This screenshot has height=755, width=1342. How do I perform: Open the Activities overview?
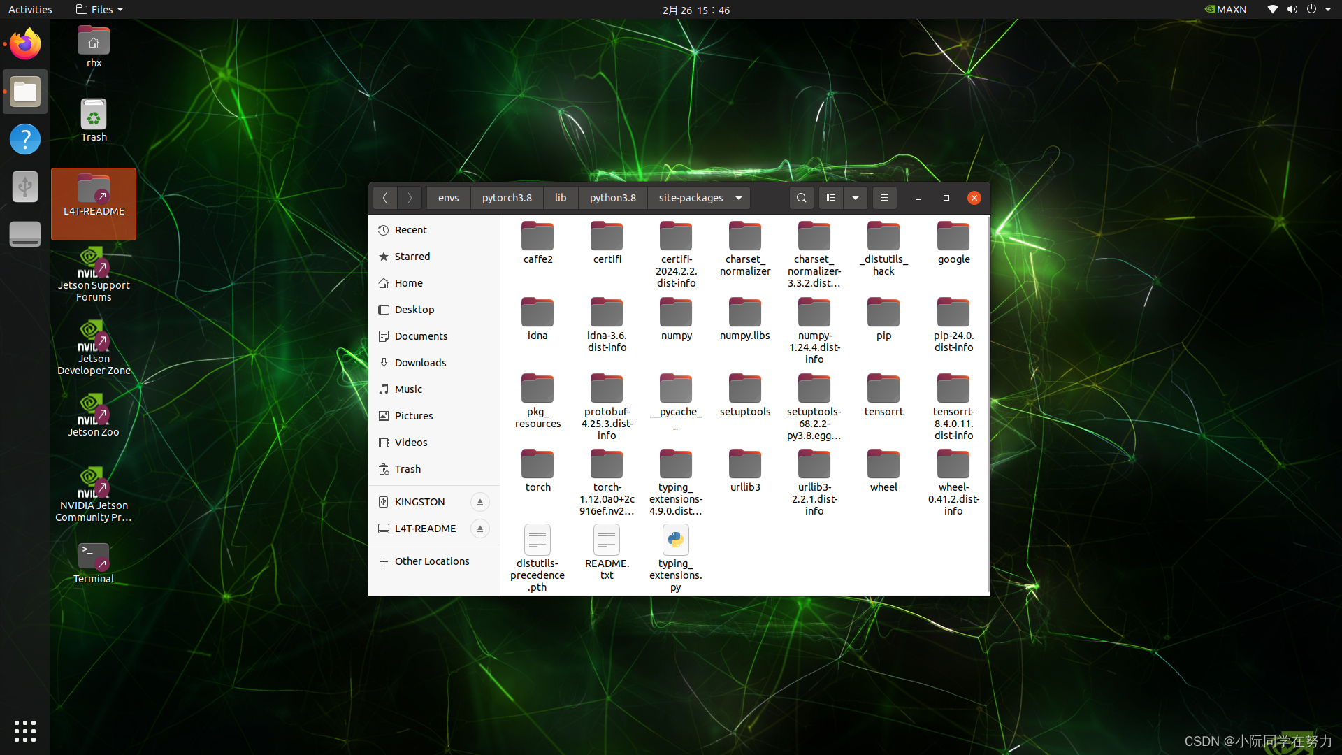[x=30, y=10]
